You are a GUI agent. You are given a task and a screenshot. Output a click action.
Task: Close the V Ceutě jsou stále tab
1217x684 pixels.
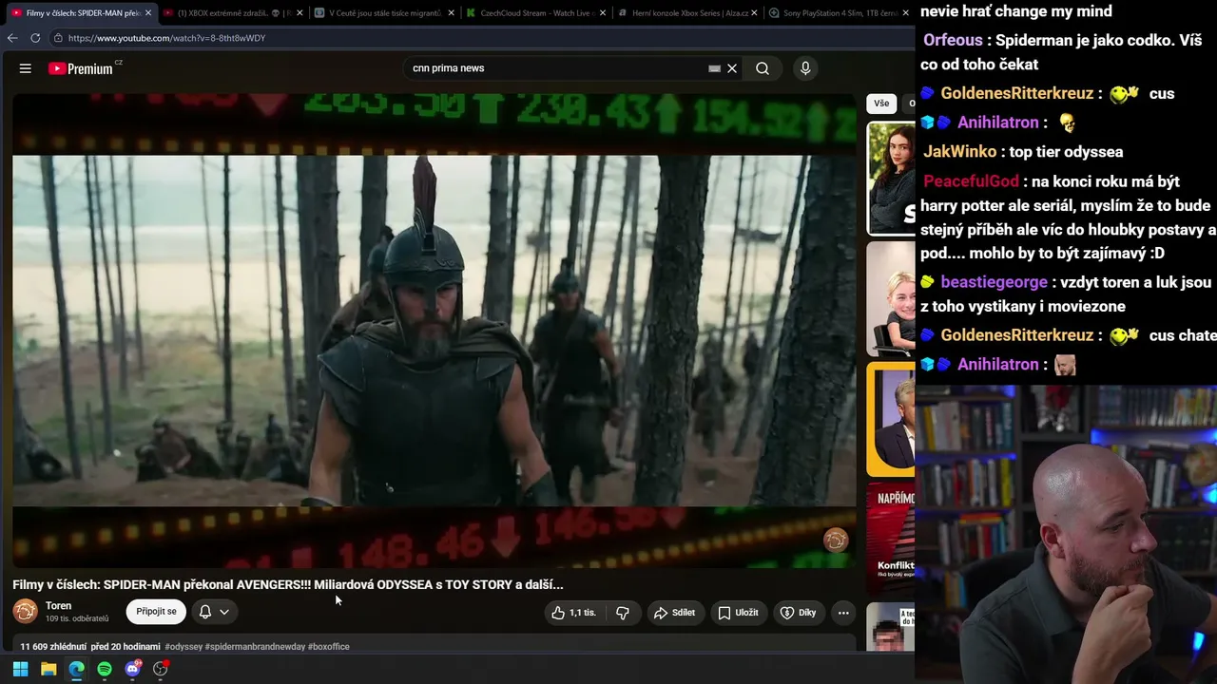pyautogui.click(x=451, y=13)
